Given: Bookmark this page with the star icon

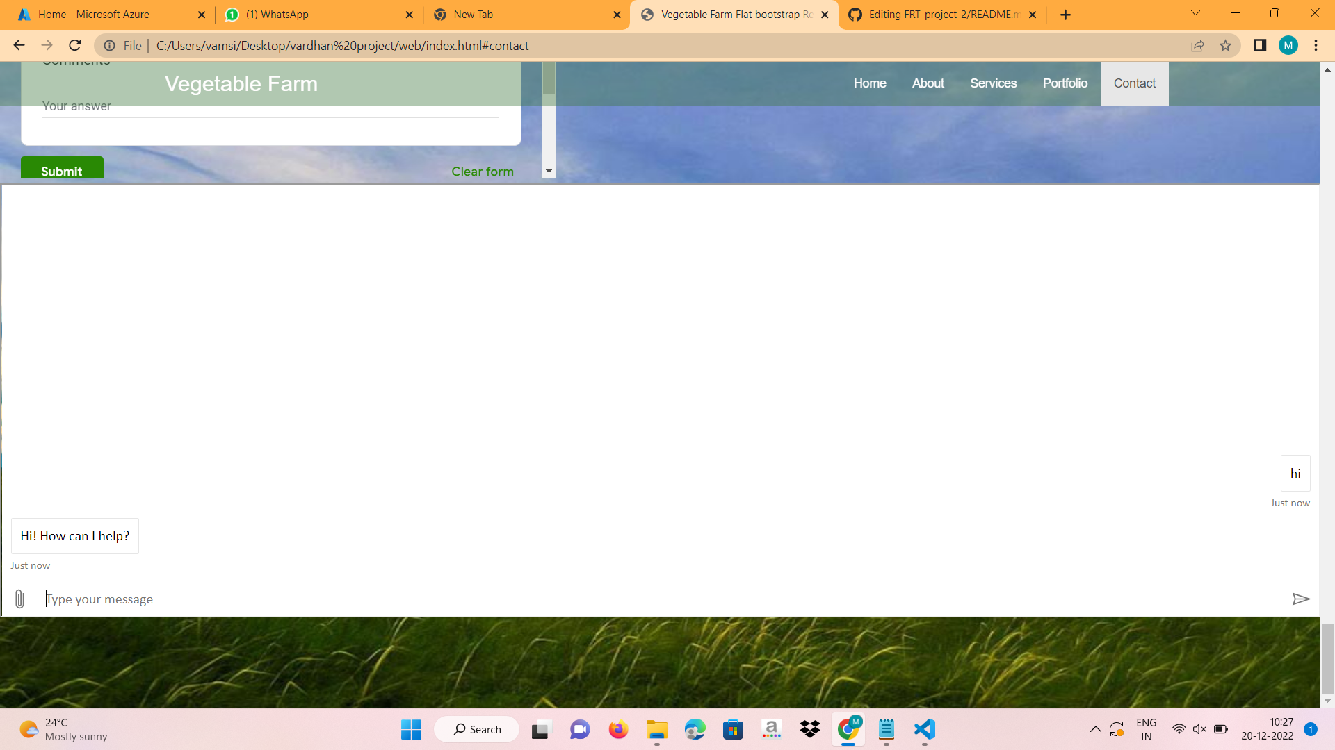Looking at the screenshot, I should tap(1225, 46).
